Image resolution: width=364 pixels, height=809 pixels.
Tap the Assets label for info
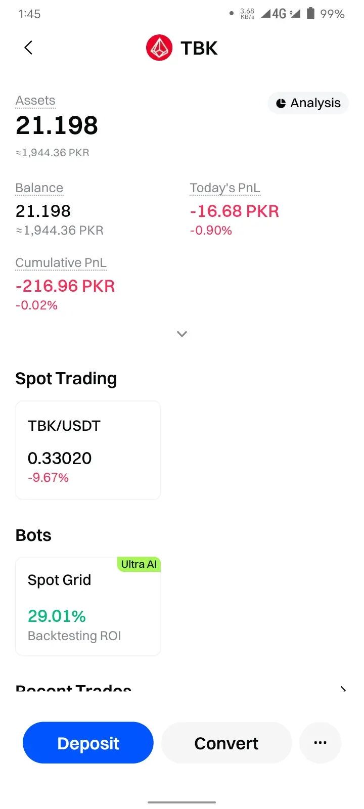pyautogui.click(x=35, y=101)
